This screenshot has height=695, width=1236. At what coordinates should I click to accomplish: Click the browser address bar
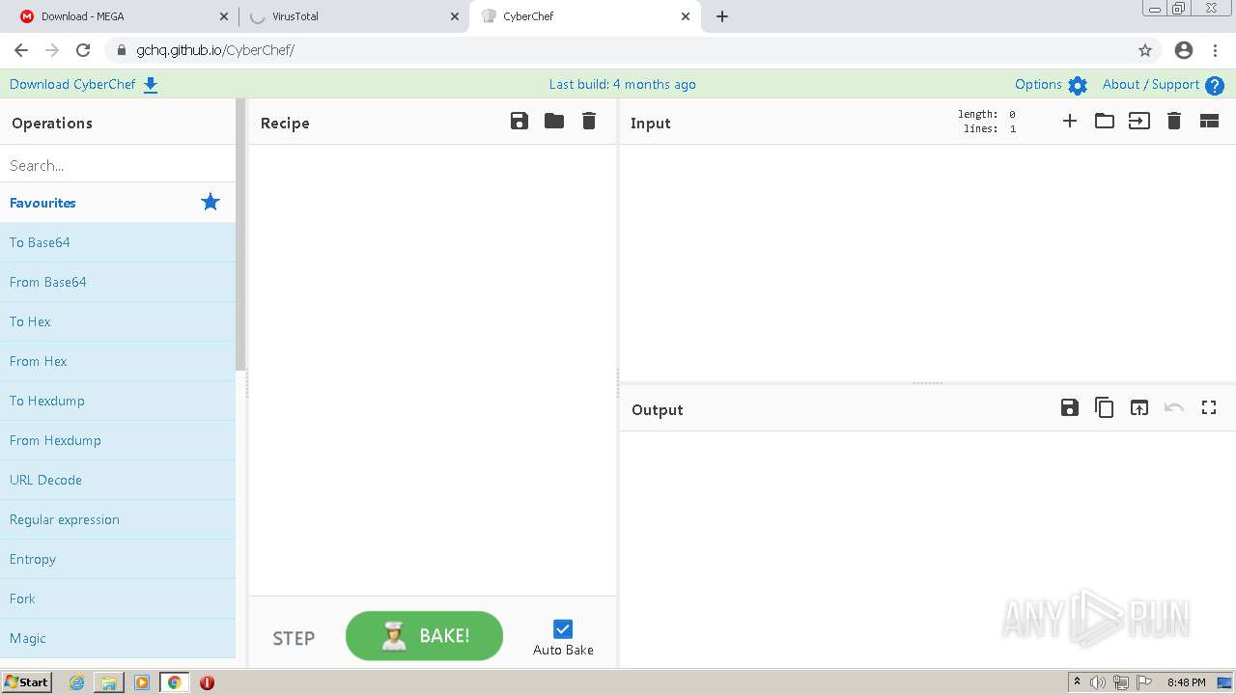(618, 50)
